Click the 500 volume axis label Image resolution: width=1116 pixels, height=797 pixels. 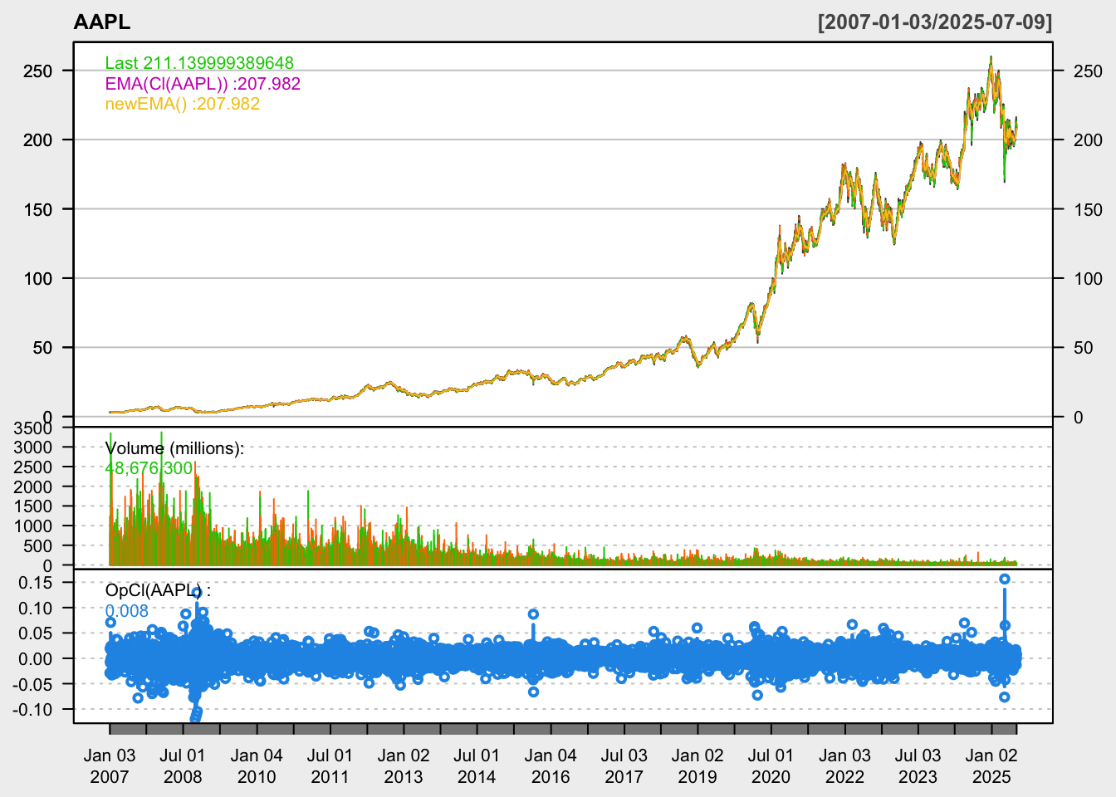(37, 546)
